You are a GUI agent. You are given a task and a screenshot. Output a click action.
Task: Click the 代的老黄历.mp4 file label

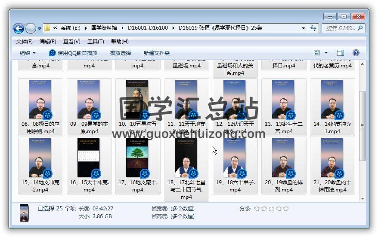(x=332, y=65)
